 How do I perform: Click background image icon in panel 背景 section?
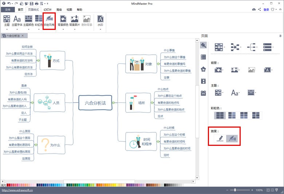[x=234, y=70]
